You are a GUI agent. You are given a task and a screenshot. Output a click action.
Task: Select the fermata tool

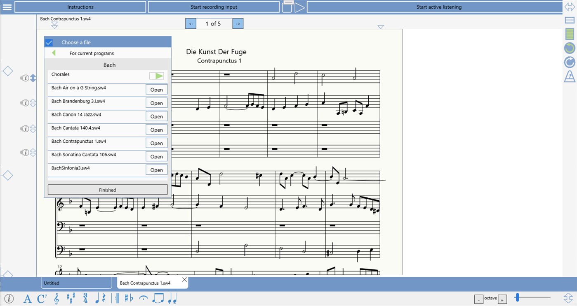point(143,299)
